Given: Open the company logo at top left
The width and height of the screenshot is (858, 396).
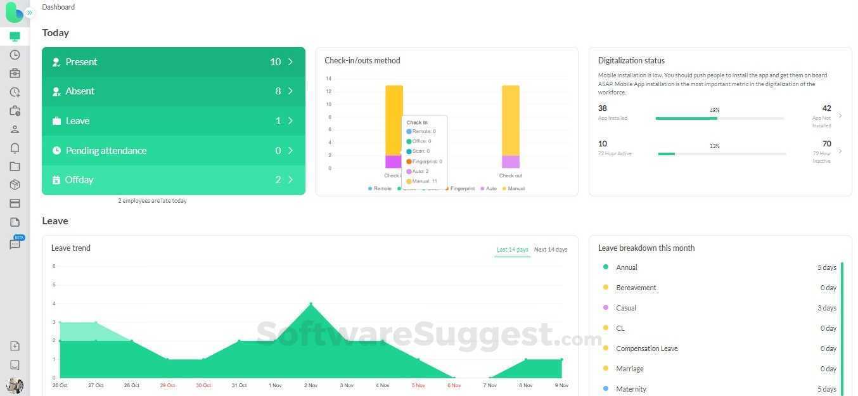Looking at the screenshot, I should click(13, 11).
